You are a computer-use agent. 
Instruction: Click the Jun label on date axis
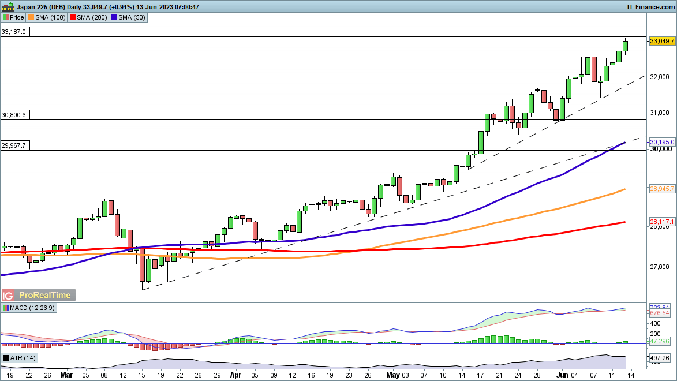click(562, 375)
